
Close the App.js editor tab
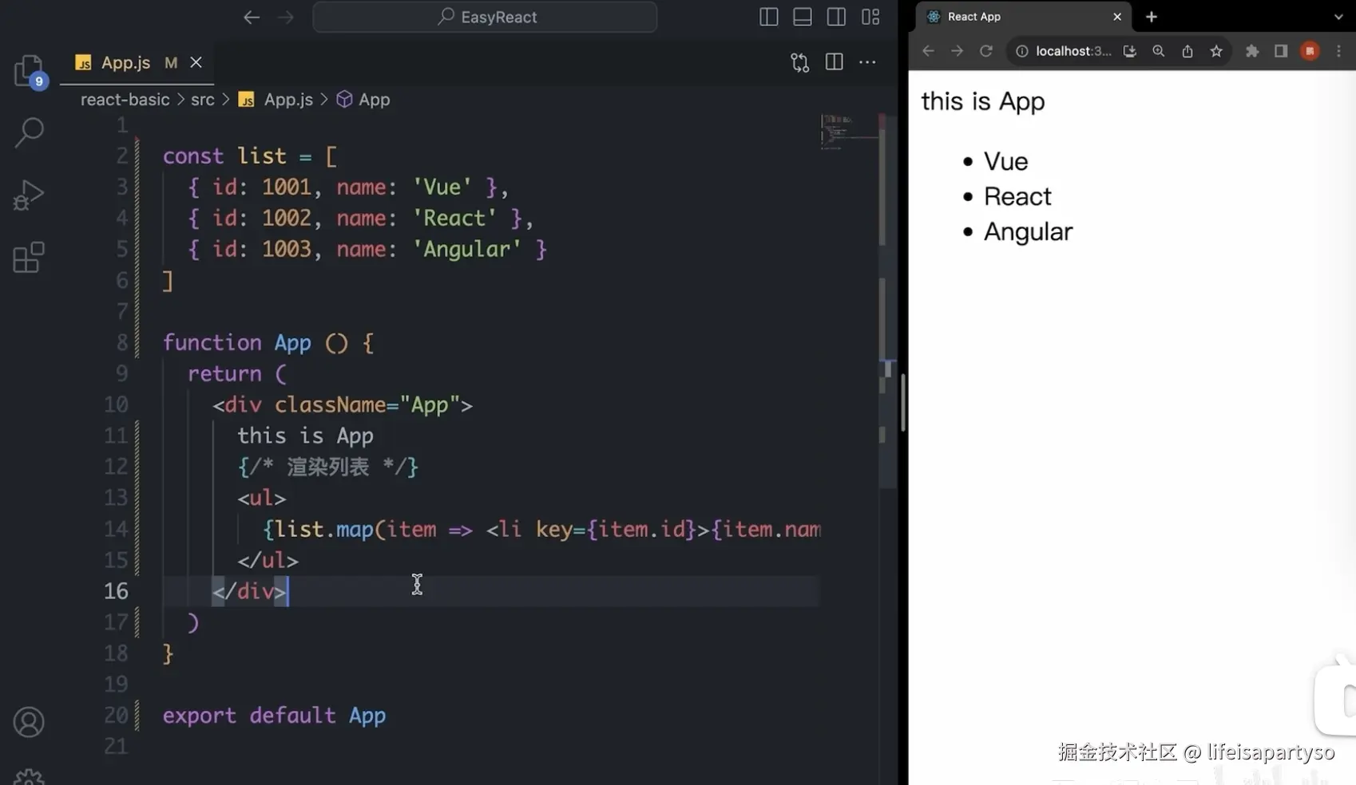pos(196,62)
